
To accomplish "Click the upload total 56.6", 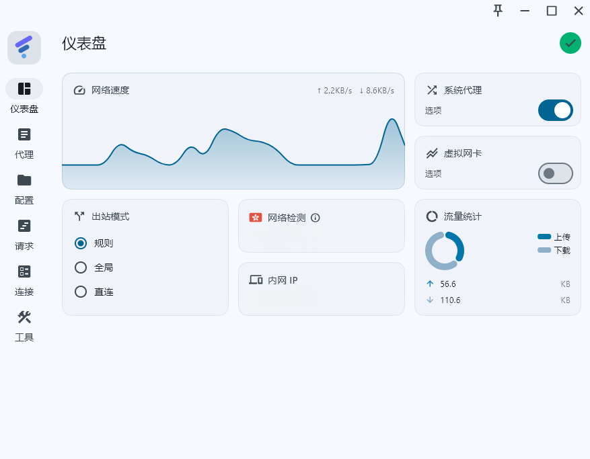I will [x=448, y=284].
